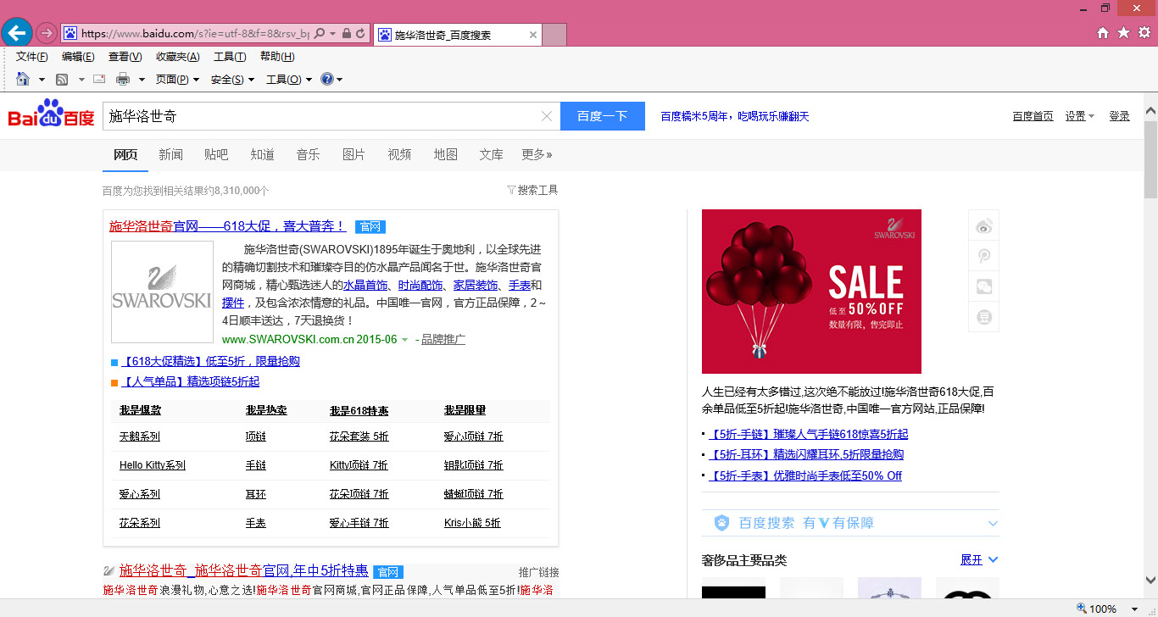1158x617 pixels.
Task: Open 更多» tab options
Action: [537, 154]
